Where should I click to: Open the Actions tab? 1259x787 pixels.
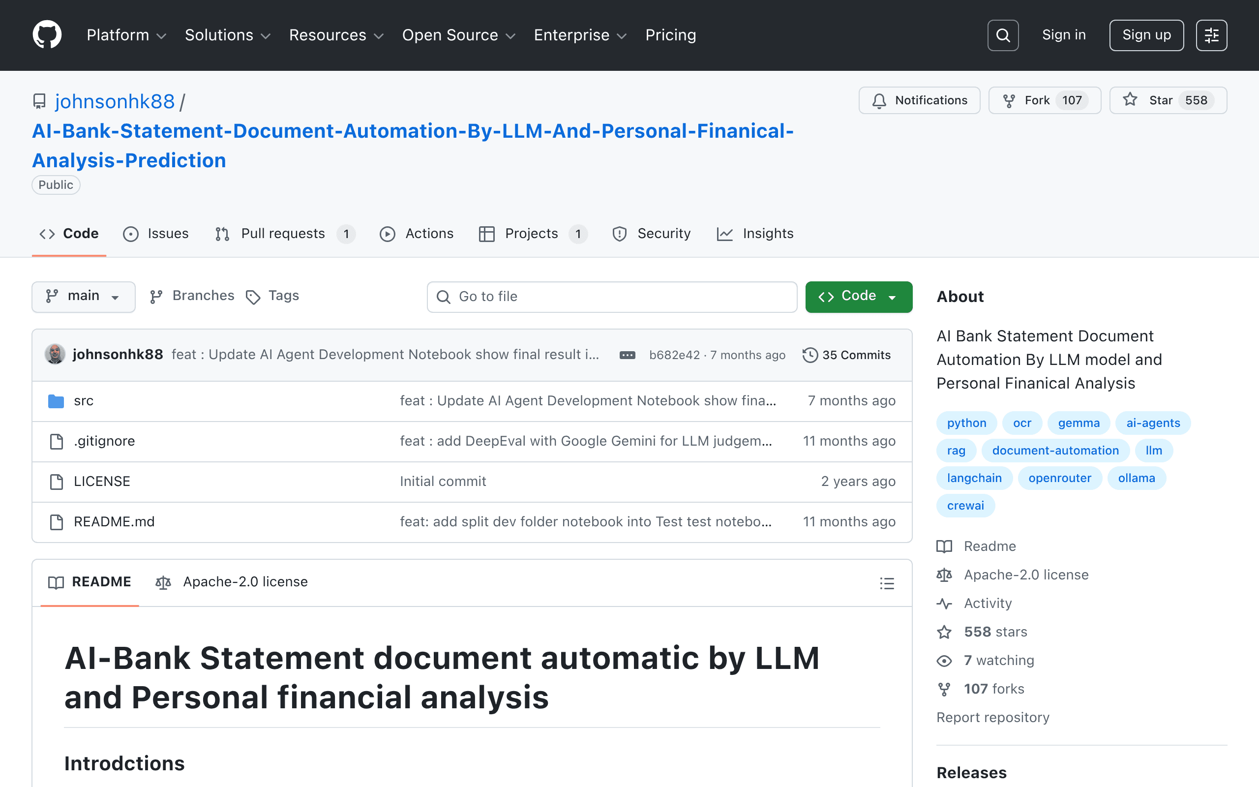417,234
